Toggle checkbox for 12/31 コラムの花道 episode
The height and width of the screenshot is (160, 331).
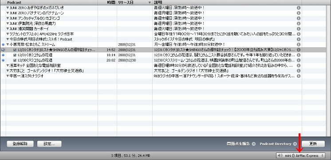tap(15, 55)
